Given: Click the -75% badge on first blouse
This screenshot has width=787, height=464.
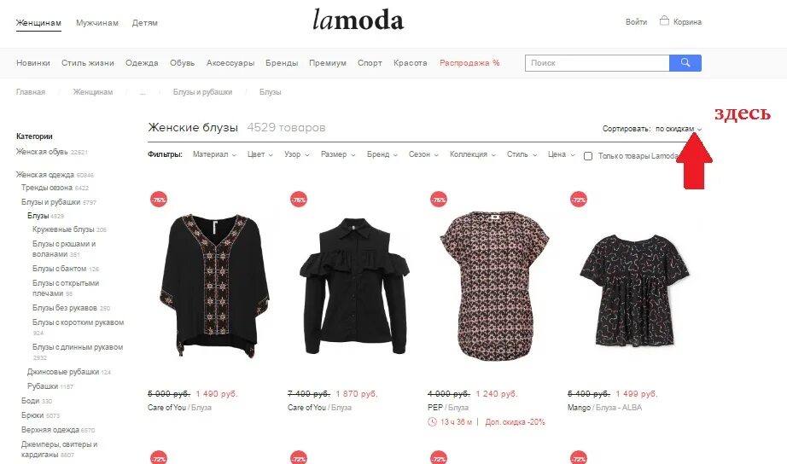Looking at the screenshot, I should click(159, 200).
